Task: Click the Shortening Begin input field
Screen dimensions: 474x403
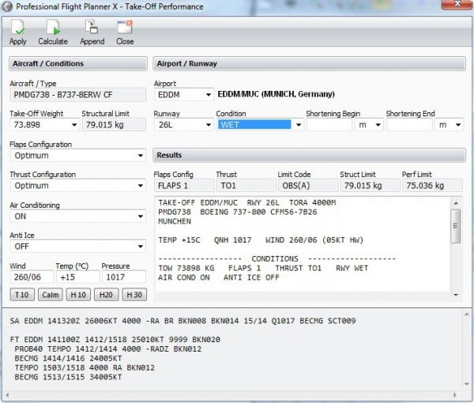Action: point(329,125)
